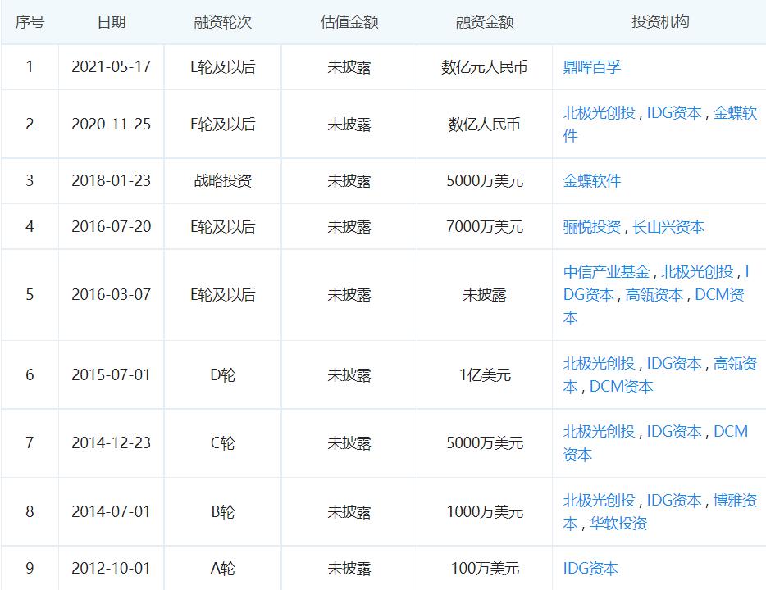Select the date cell 2021-05-17
The height and width of the screenshot is (590, 766).
pyautogui.click(x=112, y=67)
